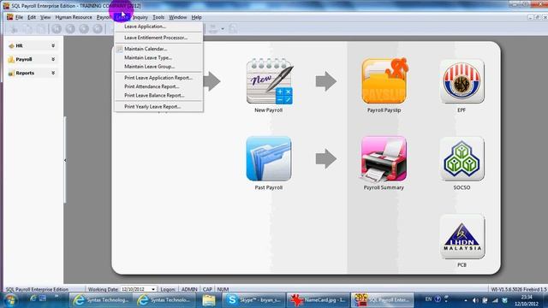Viewport: 548px width, 308px height.
Task: Click the volume speaker tray icon
Action: point(475,300)
